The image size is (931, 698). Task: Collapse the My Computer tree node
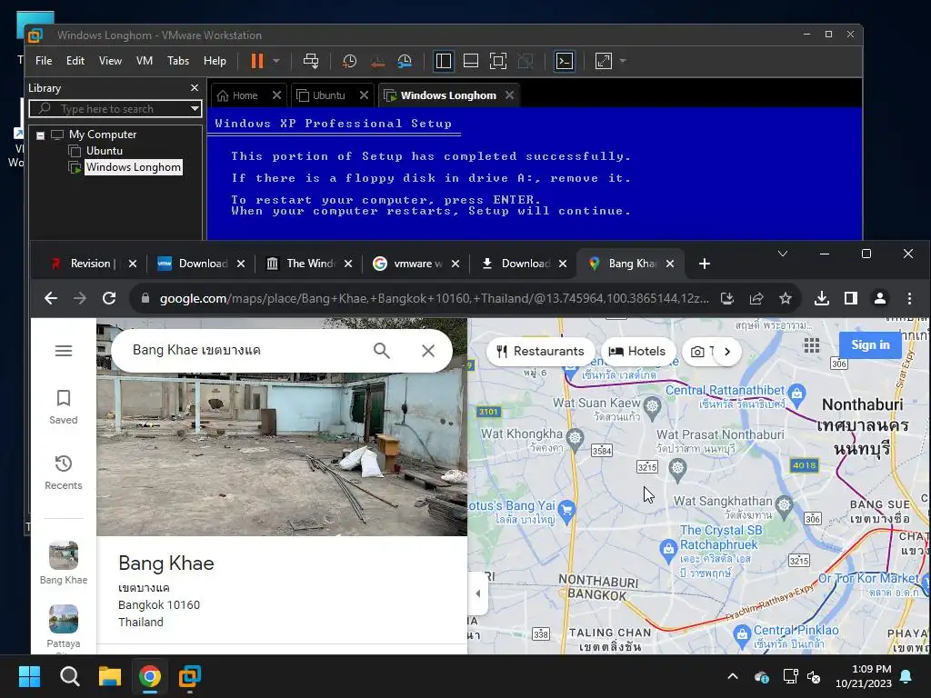click(x=40, y=135)
